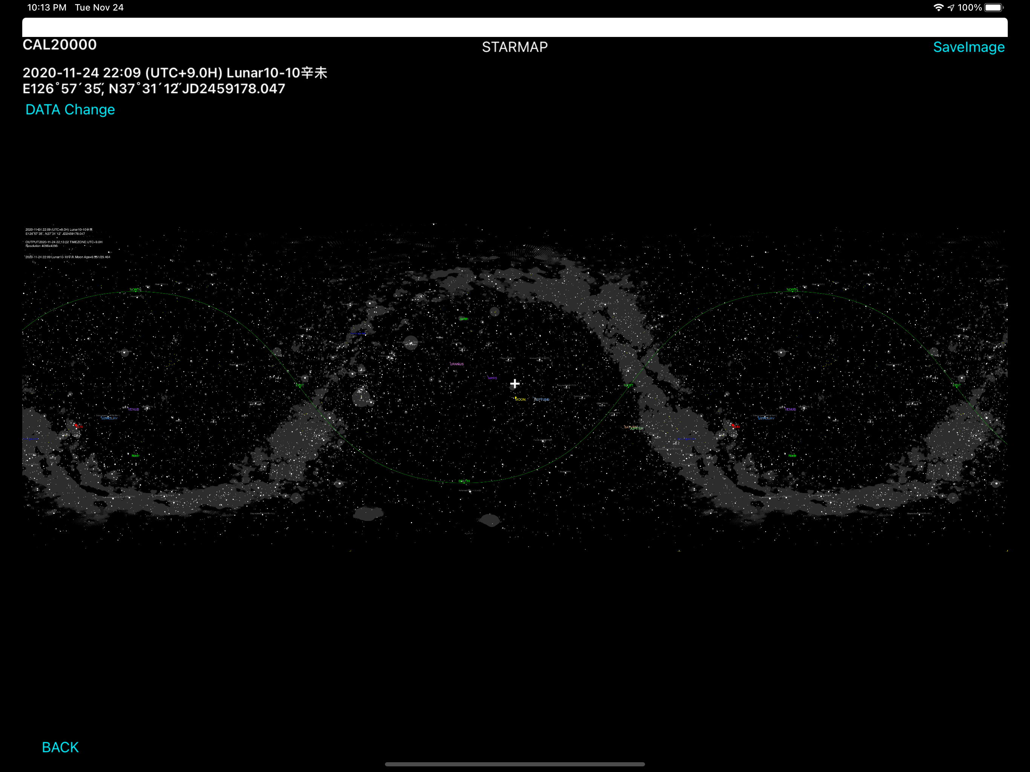Tap the home indicator bar
The width and height of the screenshot is (1030, 772).
(x=515, y=764)
